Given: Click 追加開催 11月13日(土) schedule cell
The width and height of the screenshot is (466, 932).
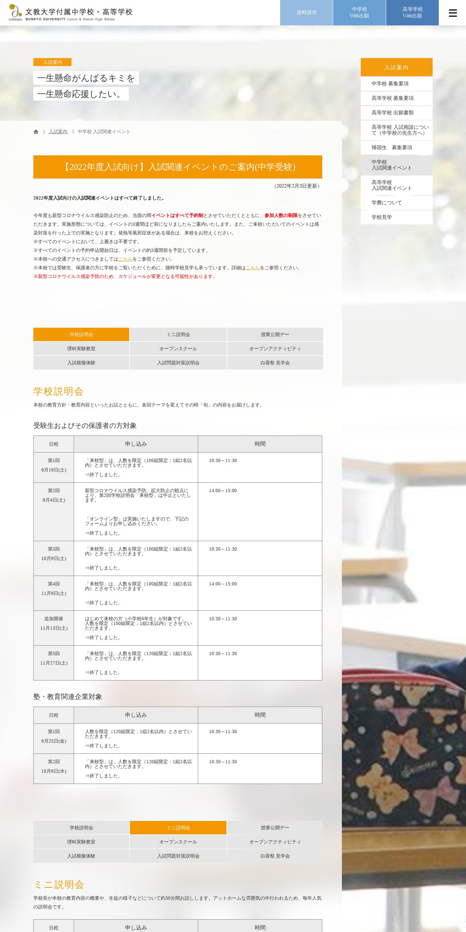Looking at the screenshot, I should (54, 628).
